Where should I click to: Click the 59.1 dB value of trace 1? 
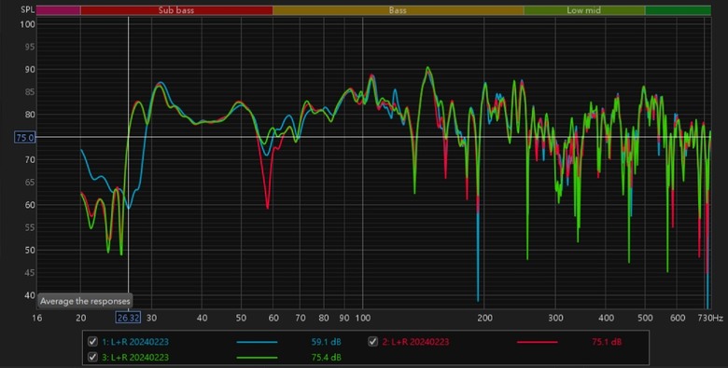326,342
